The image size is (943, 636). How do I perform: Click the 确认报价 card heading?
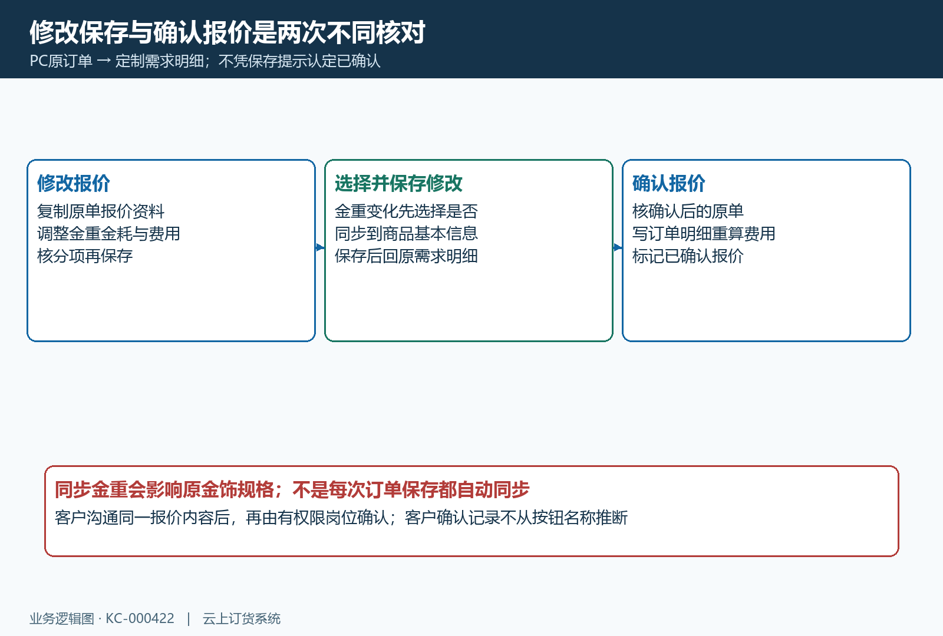coord(669,183)
